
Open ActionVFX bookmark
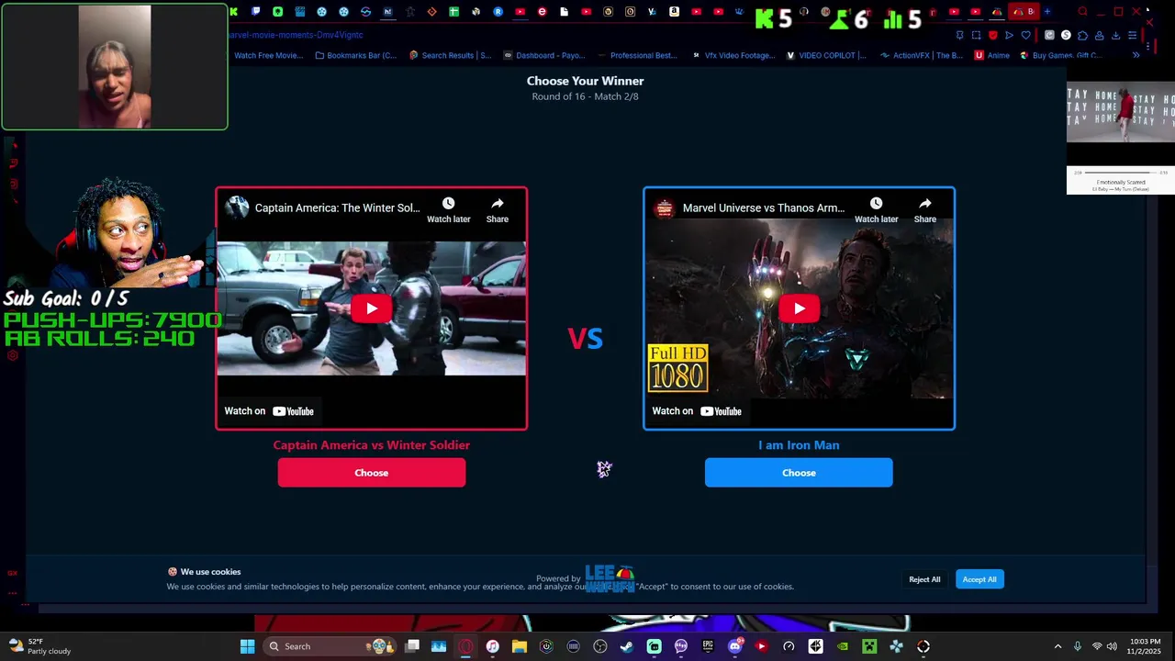[922, 55]
